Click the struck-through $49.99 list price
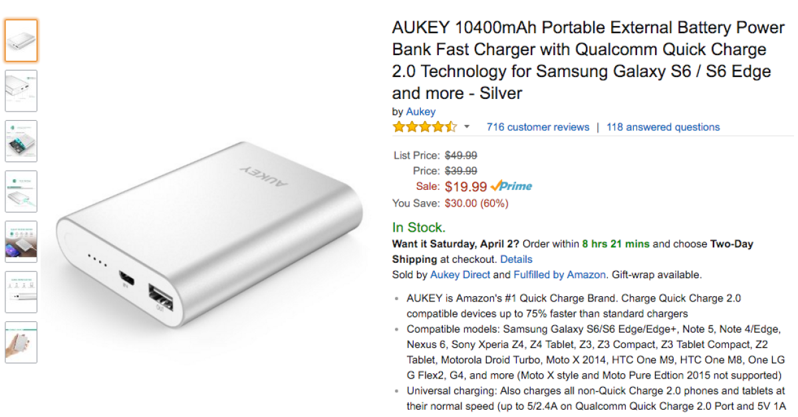Image resolution: width=798 pixels, height=417 pixels. [461, 155]
